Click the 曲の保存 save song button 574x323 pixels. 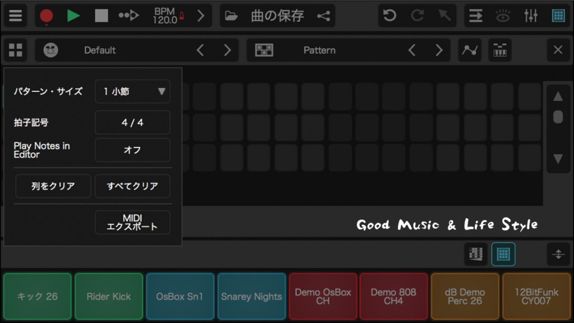click(277, 16)
